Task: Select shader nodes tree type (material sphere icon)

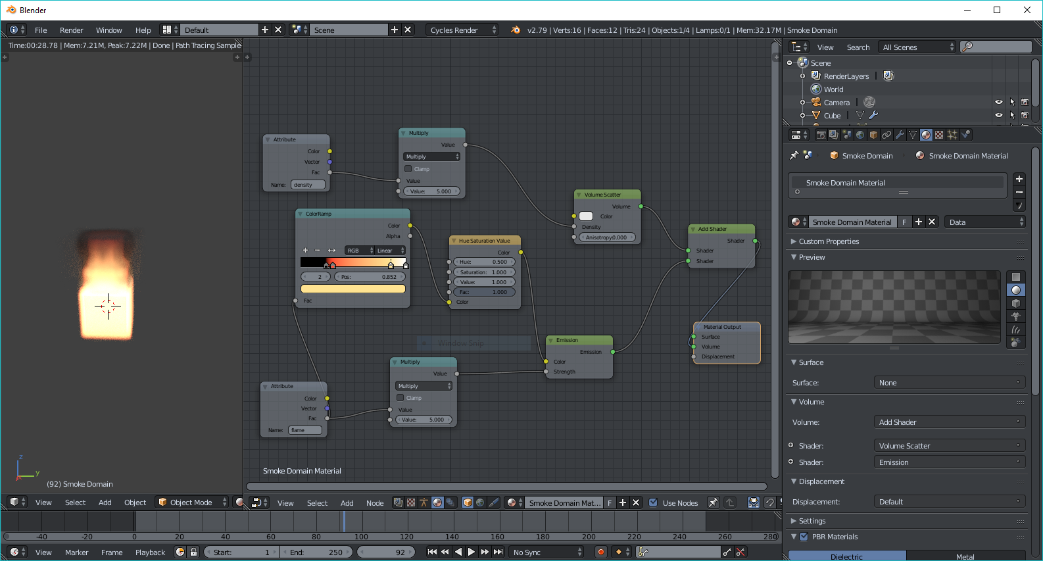Action: 437,502
